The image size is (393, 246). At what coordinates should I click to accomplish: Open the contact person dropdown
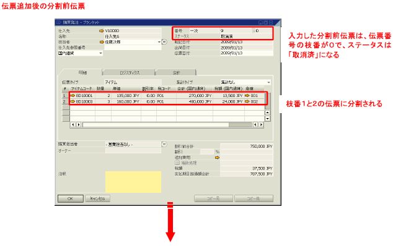click(159, 42)
